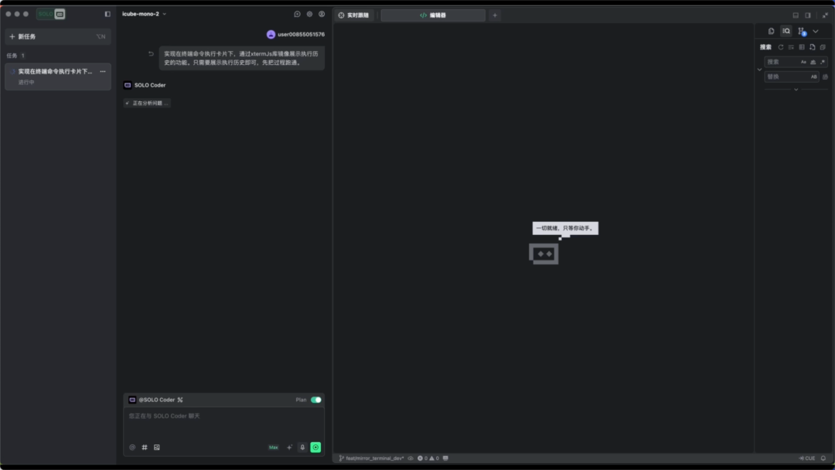Click the terminal panel icon in status bar
Screen dimensions: 835x470
click(446, 458)
